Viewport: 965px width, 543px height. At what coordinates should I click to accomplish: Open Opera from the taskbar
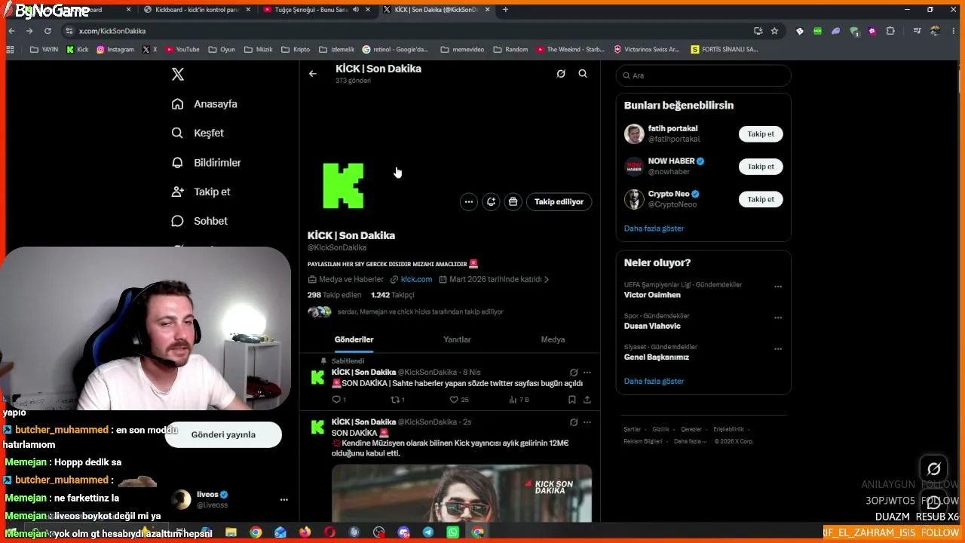pyautogui.click(x=329, y=532)
